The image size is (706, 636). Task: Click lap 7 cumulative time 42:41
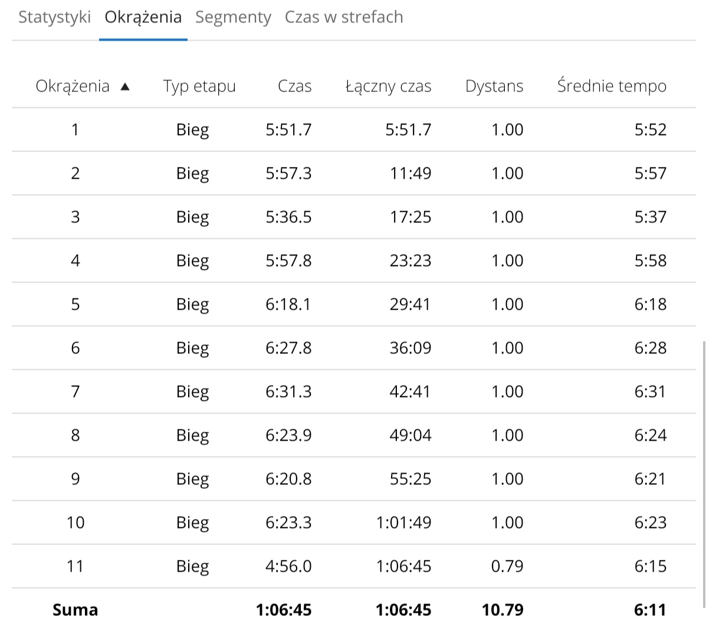pyautogui.click(x=410, y=392)
